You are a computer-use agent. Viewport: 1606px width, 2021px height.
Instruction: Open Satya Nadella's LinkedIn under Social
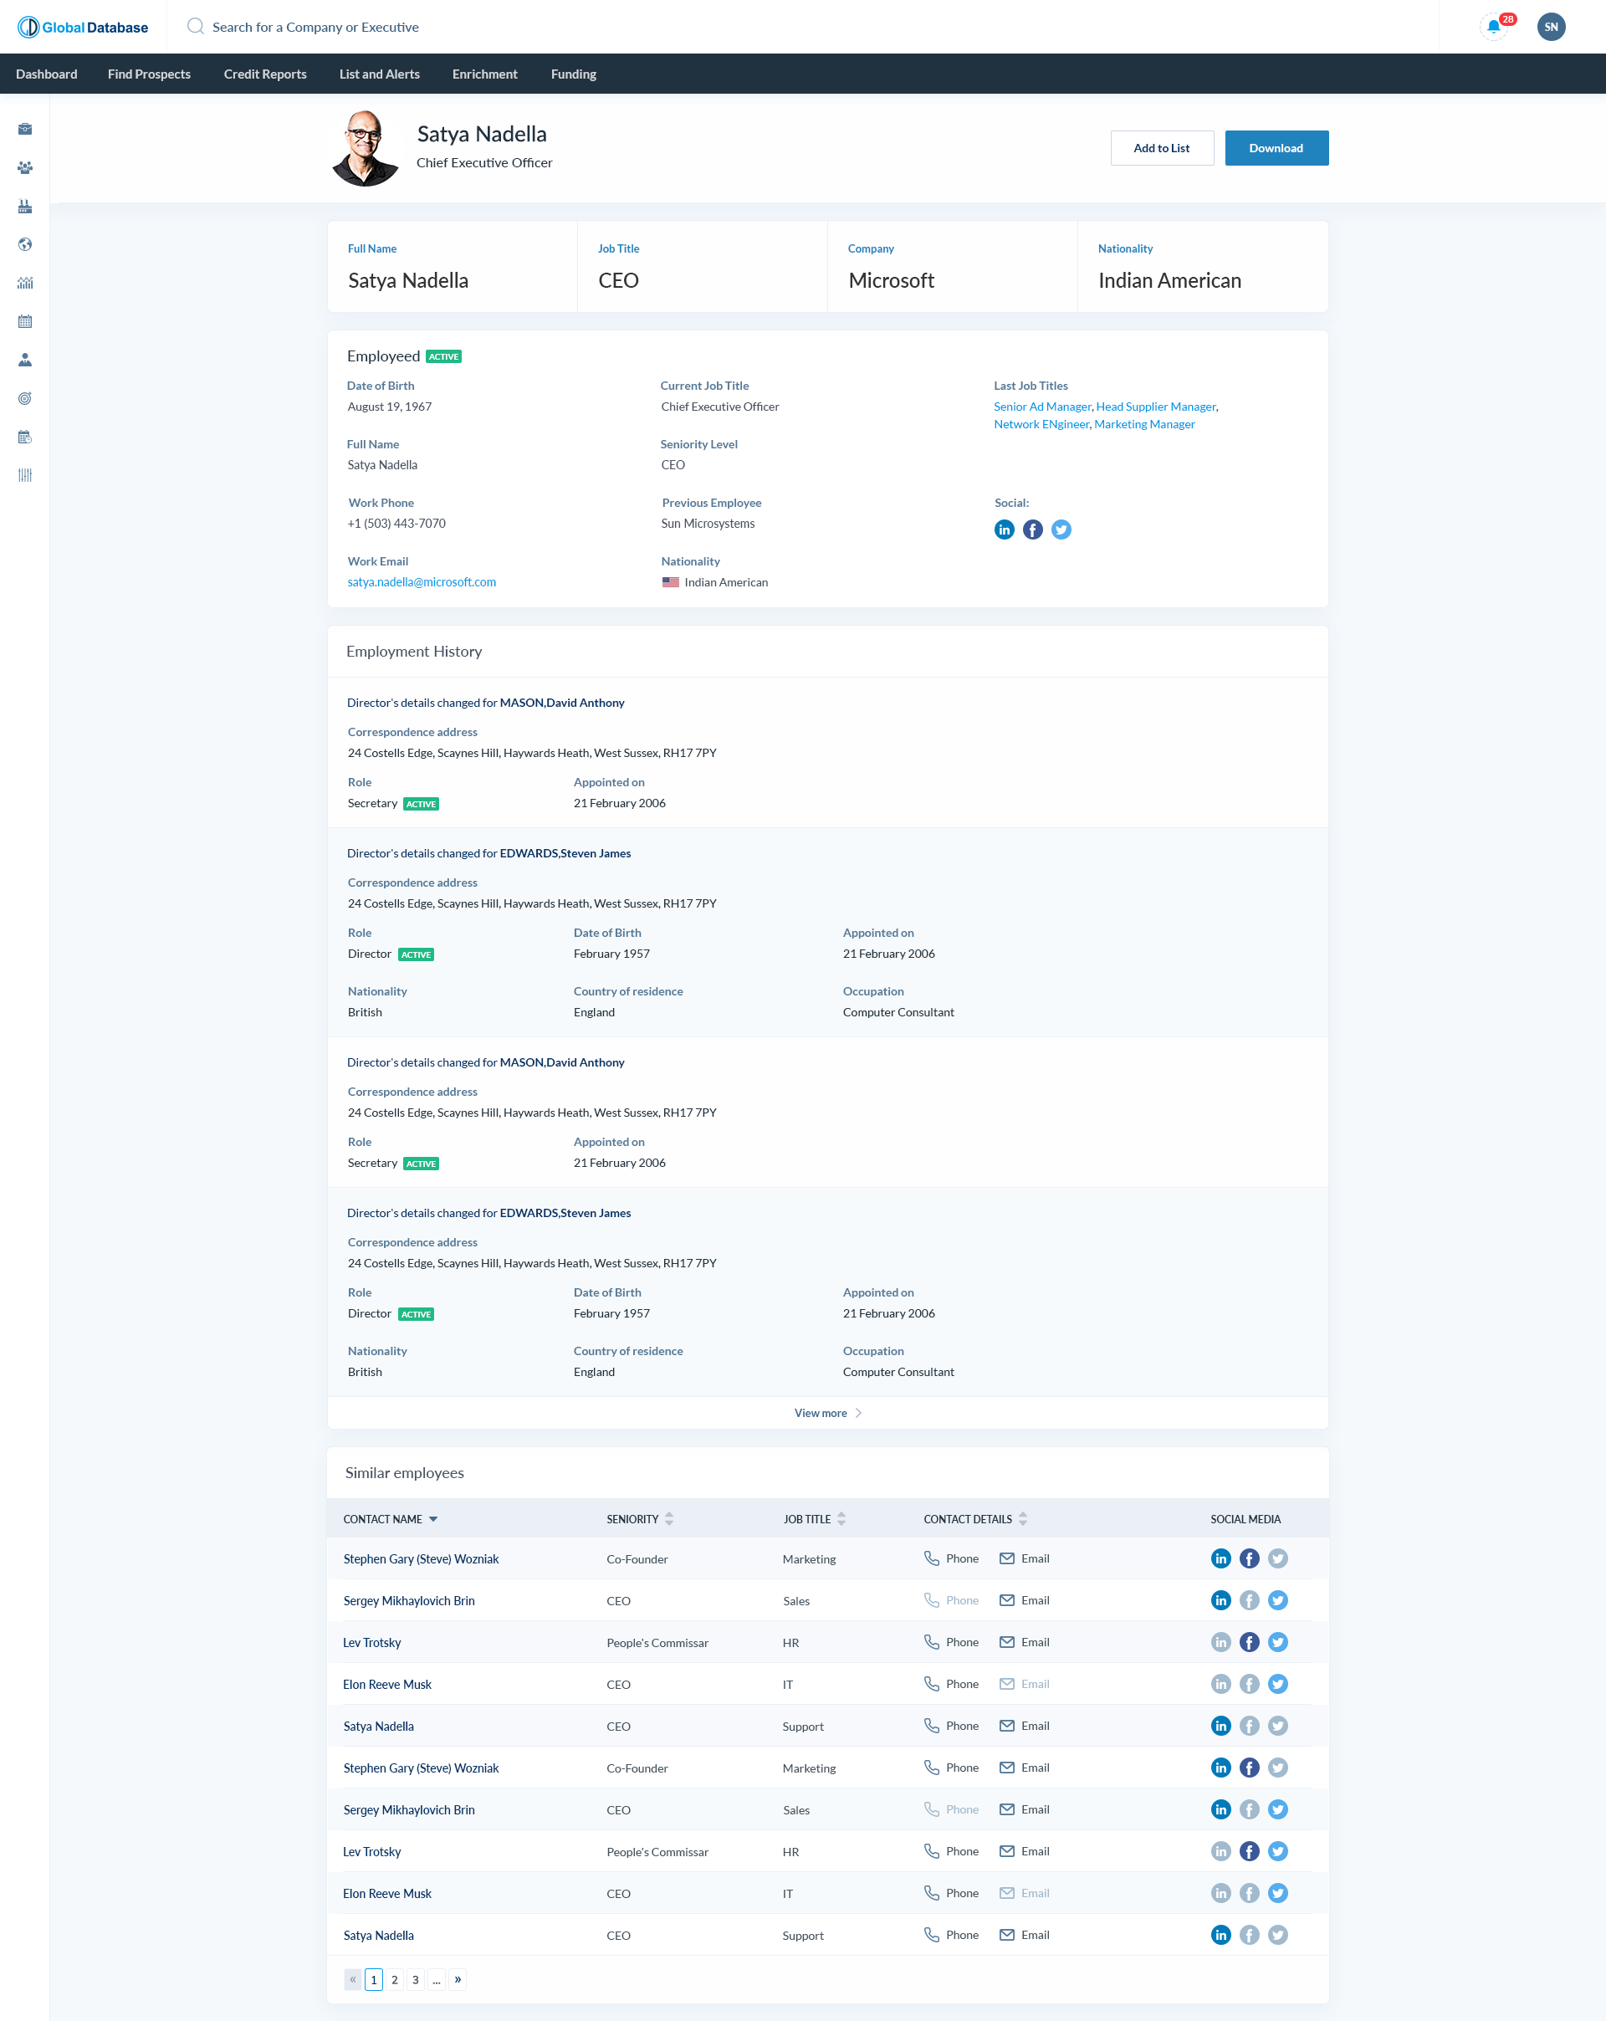pyautogui.click(x=1004, y=530)
